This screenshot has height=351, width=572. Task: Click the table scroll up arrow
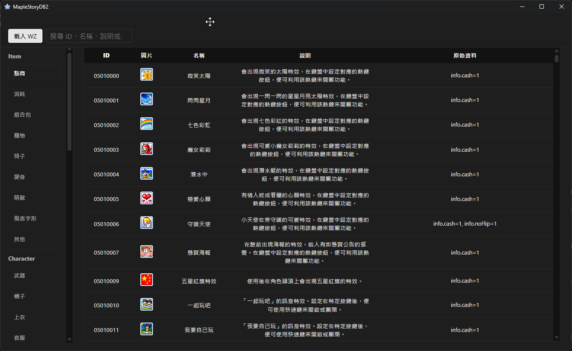556,51
